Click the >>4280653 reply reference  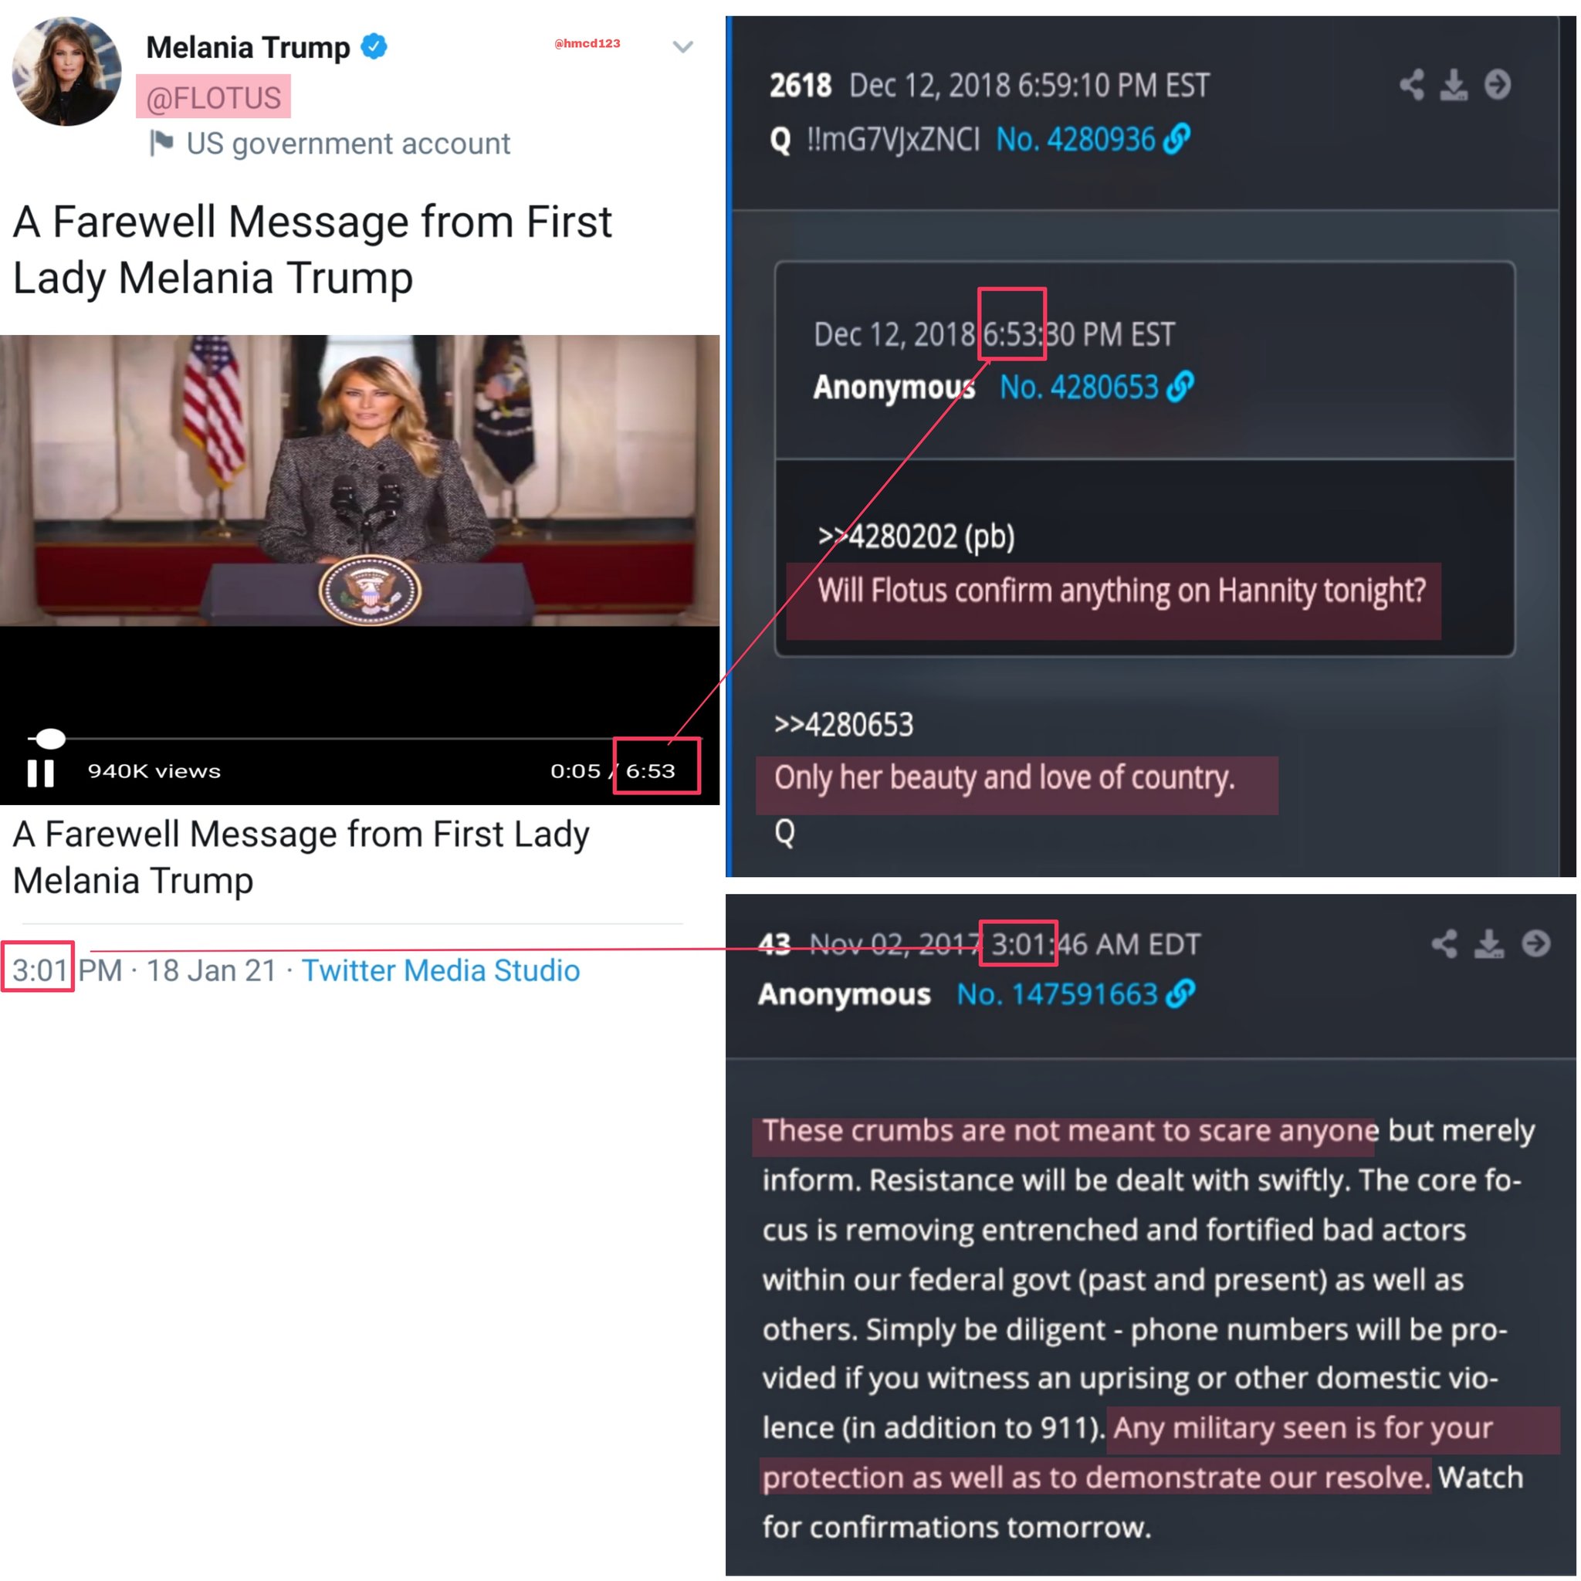pos(844,725)
